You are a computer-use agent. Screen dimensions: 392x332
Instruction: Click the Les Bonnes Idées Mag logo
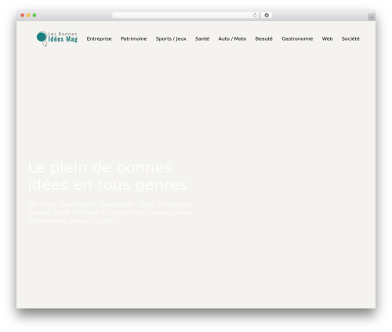pyautogui.click(x=57, y=38)
